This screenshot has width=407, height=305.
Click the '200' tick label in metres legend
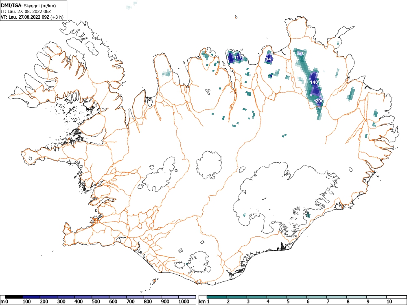coord(44,302)
